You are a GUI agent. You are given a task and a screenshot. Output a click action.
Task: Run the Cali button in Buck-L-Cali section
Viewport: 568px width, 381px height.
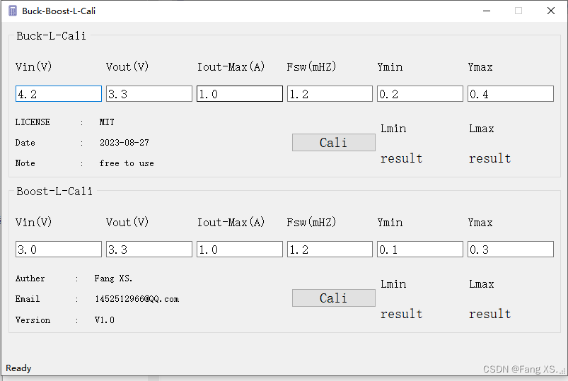click(x=334, y=142)
